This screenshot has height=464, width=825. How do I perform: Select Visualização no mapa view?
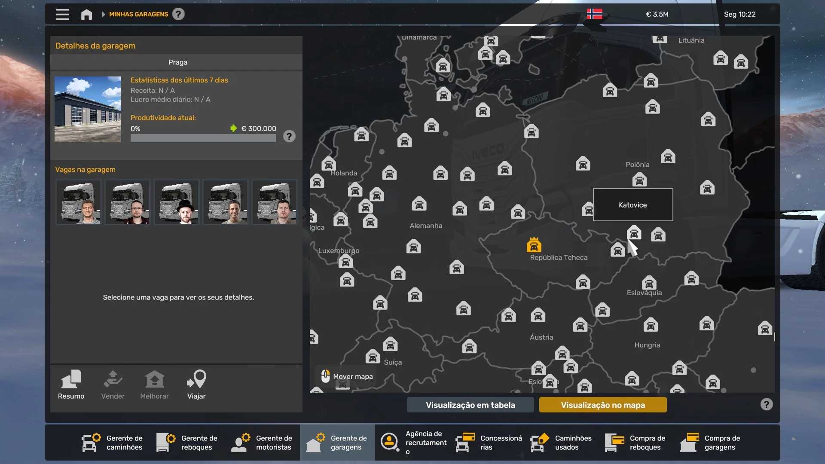[602, 405]
